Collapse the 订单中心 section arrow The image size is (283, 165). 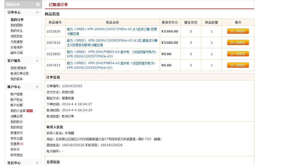(37, 12)
